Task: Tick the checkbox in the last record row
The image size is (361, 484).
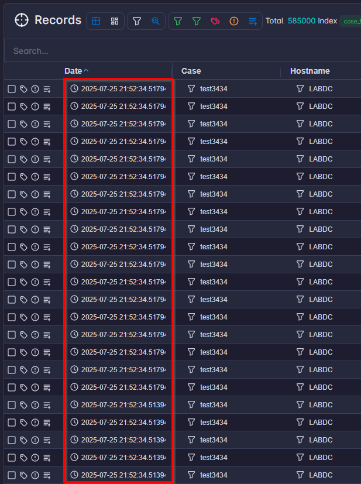Action: coord(12,475)
